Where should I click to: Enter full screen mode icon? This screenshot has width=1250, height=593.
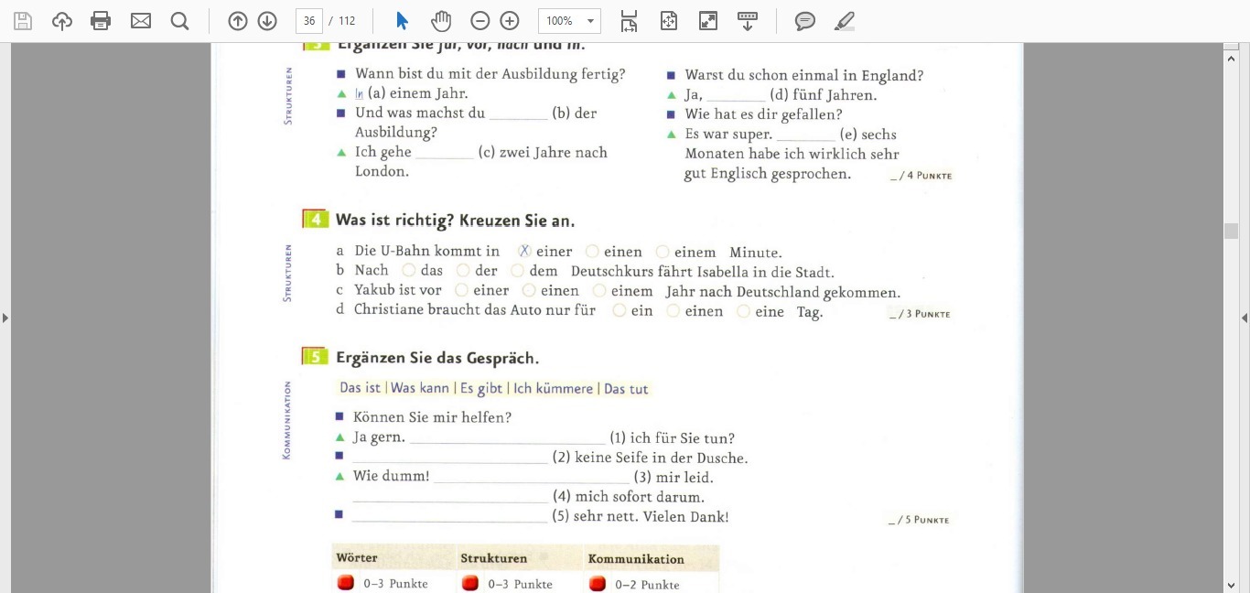(708, 21)
